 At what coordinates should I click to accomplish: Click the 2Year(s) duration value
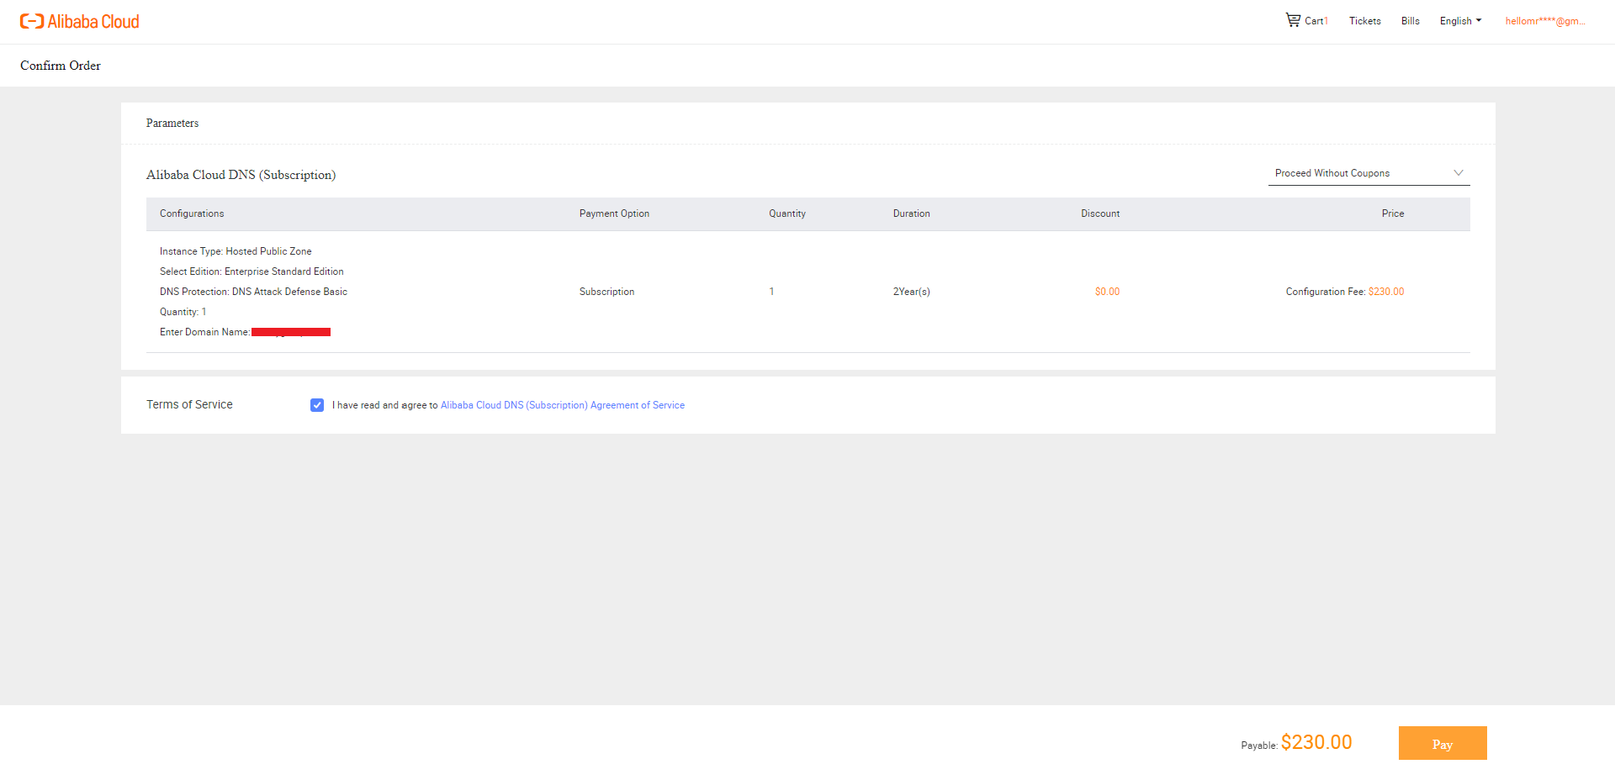pyautogui.click(x=912, y=292)
